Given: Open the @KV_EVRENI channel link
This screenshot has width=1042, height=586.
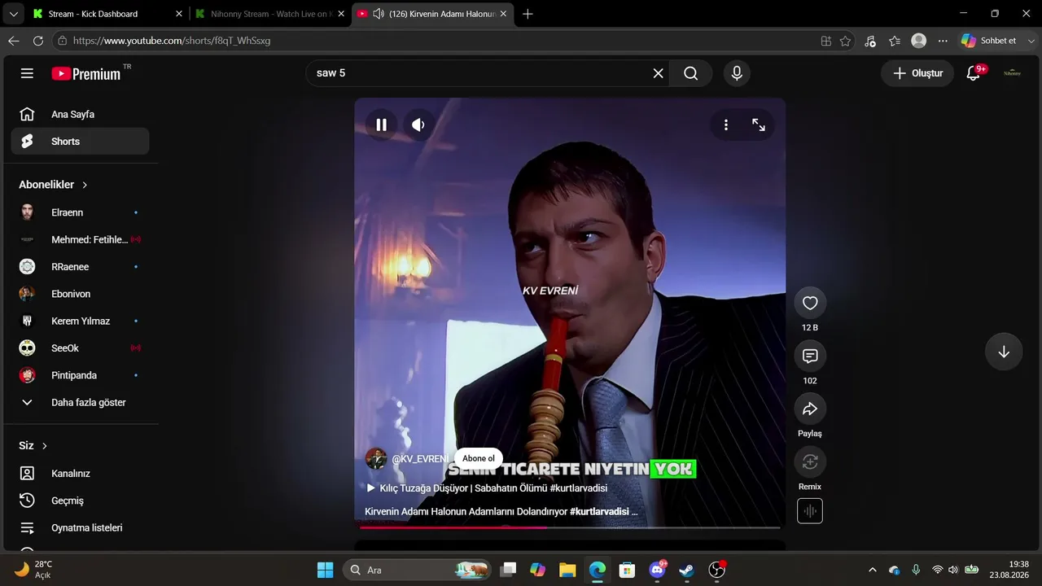Looking at the screenshot, I should pos(420,459).
